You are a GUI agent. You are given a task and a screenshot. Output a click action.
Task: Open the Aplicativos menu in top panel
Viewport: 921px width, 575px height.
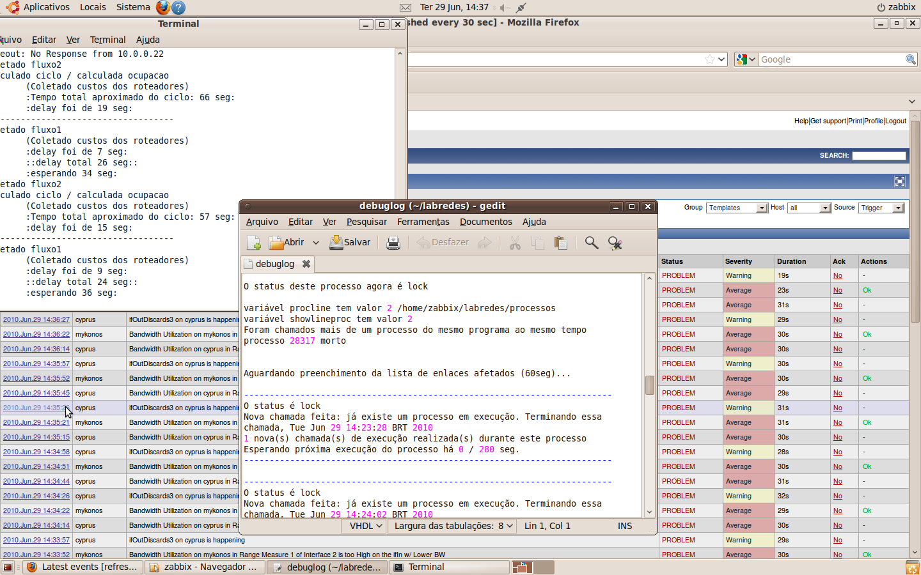pyautogui.click(x=46, y=7)
